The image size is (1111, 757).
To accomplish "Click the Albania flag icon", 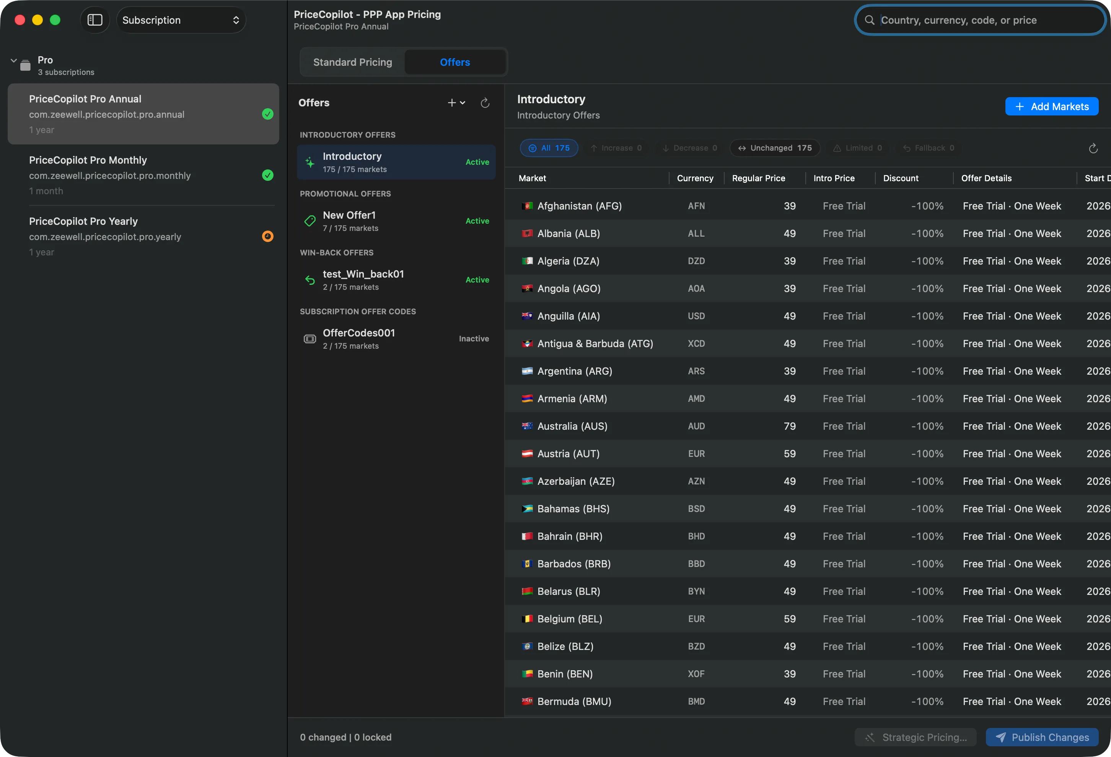I will [527, 234].
